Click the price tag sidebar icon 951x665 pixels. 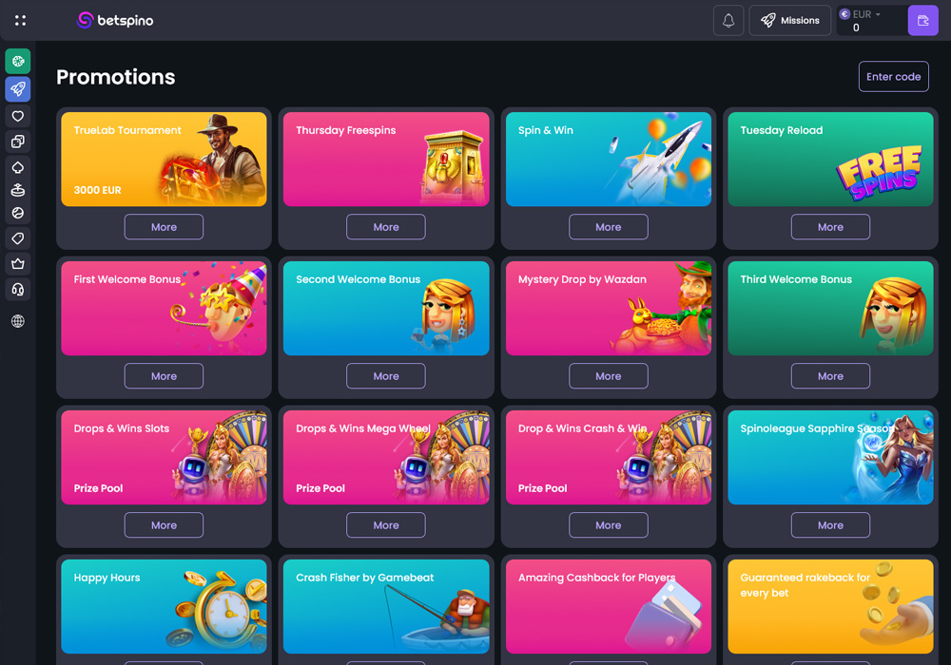(18, 237)
